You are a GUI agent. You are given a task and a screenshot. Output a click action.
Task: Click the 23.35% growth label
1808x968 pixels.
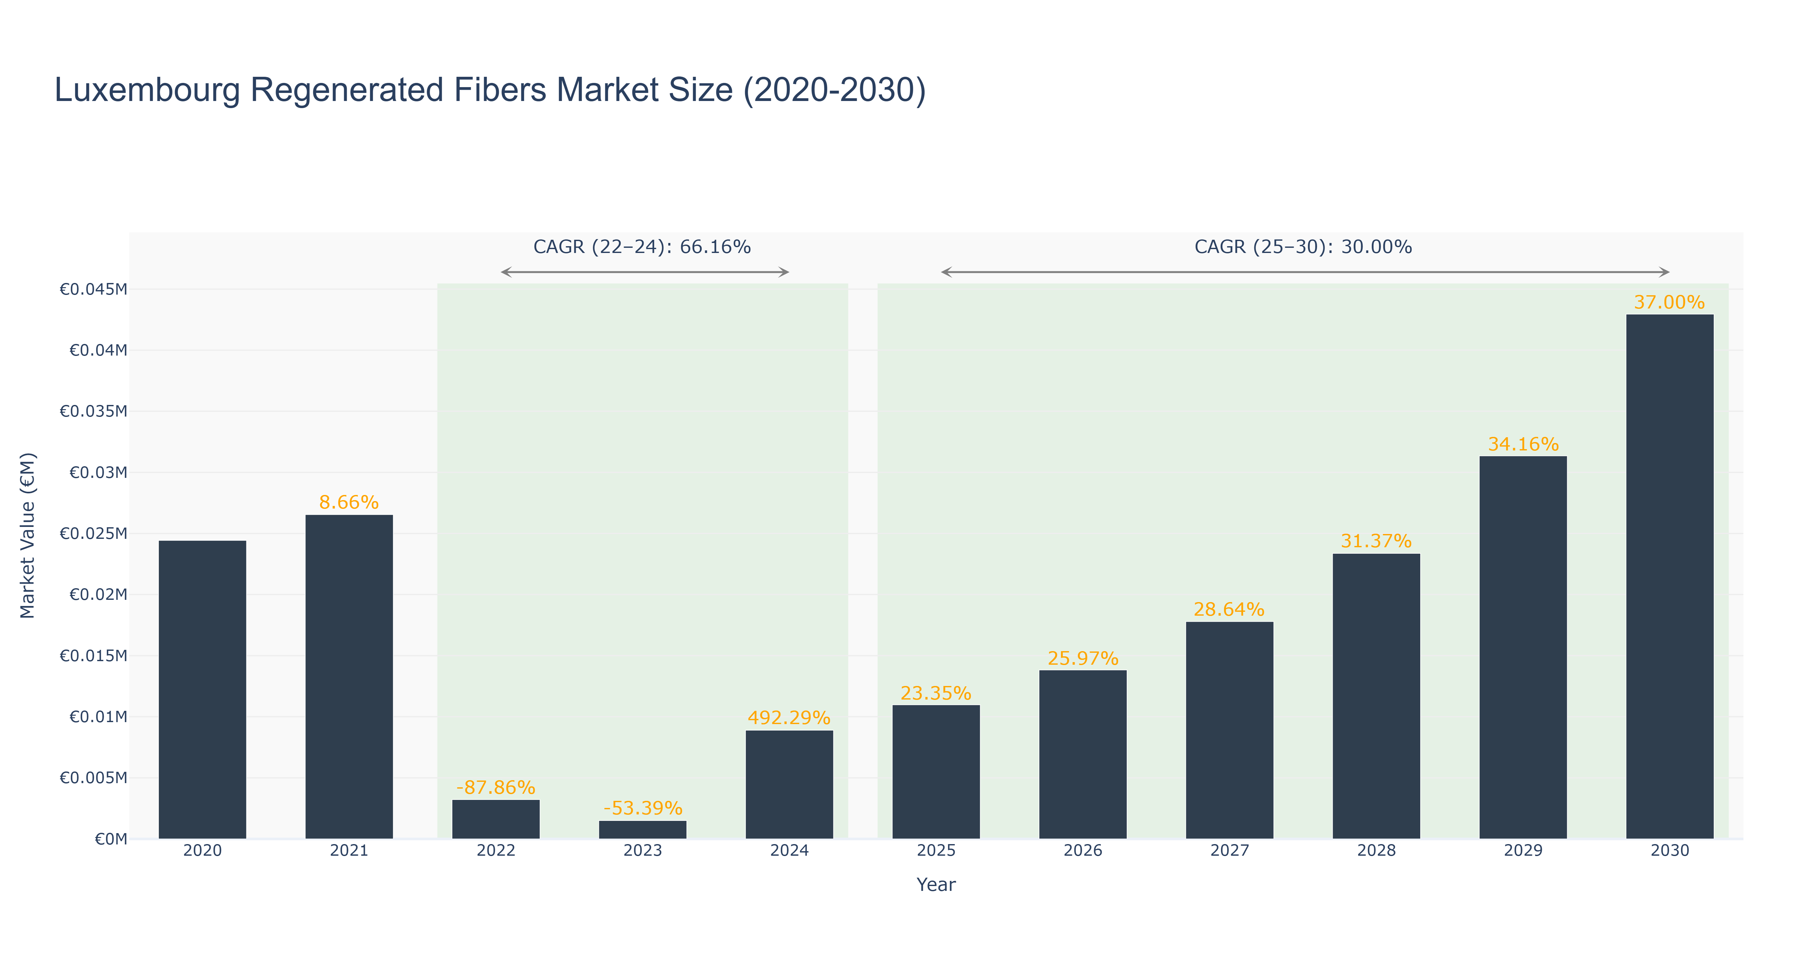[936, 693]
